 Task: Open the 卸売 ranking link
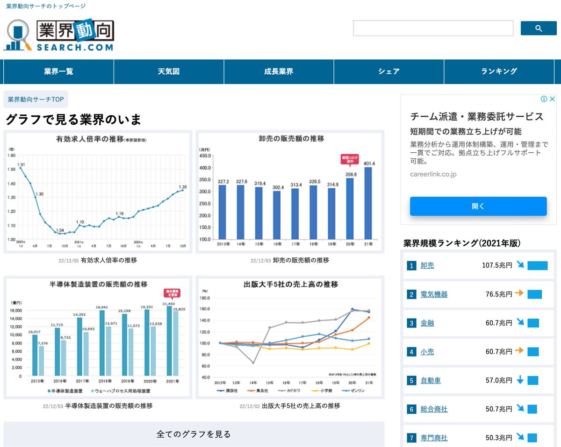click(427, 266)
